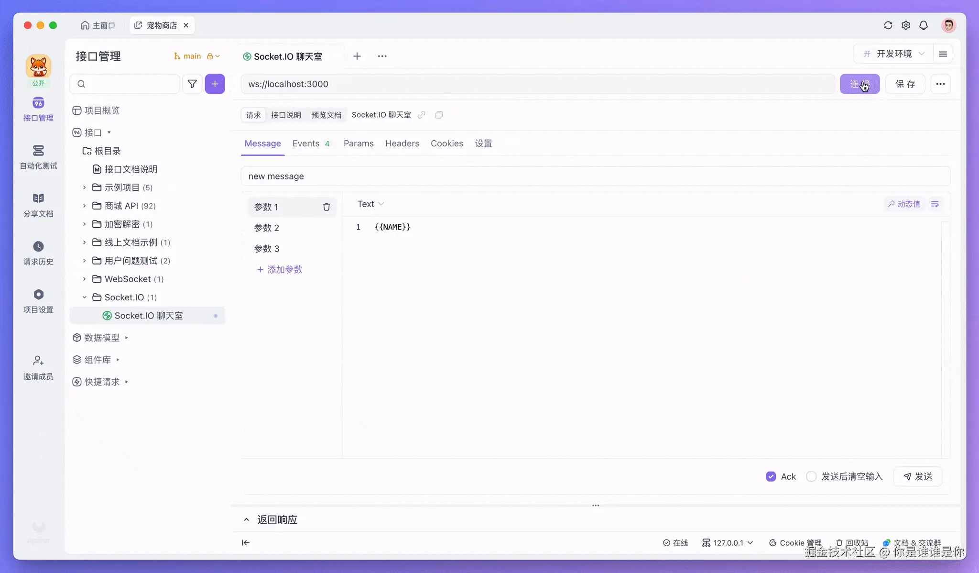Open the Text format dropdown
This screenshot has height=573, width=979.
click(x=370, y=204)
